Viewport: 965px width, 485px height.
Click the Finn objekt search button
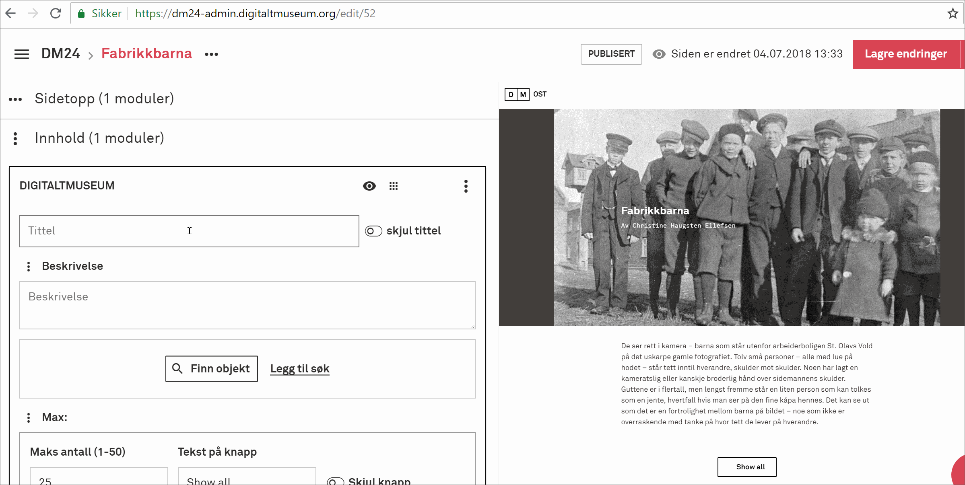[211, 368]
